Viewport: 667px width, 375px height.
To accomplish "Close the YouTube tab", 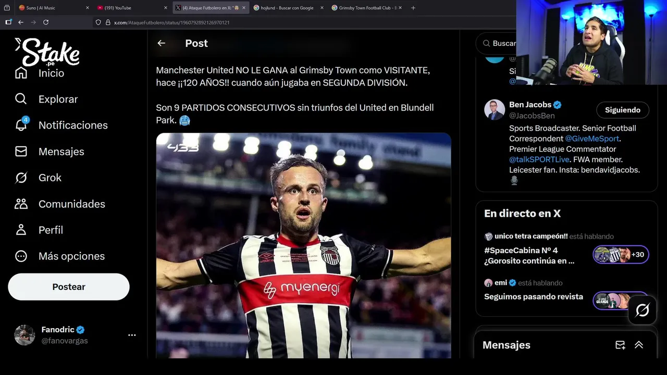I will [166, 8].
